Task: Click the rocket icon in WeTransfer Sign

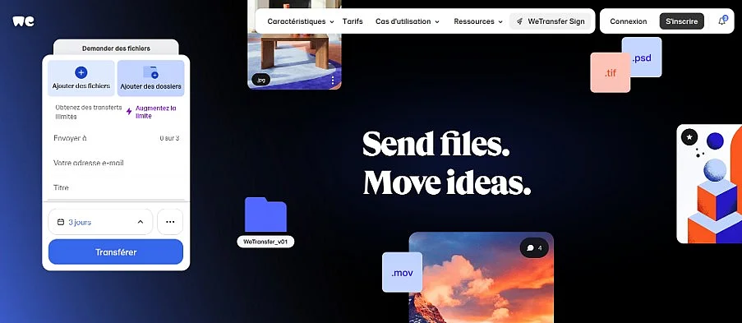Action: [519, 21]
